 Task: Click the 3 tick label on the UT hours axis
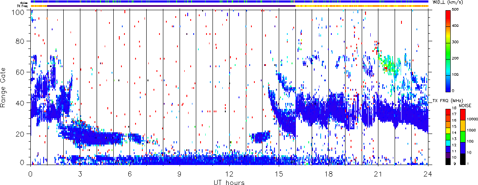80,174
